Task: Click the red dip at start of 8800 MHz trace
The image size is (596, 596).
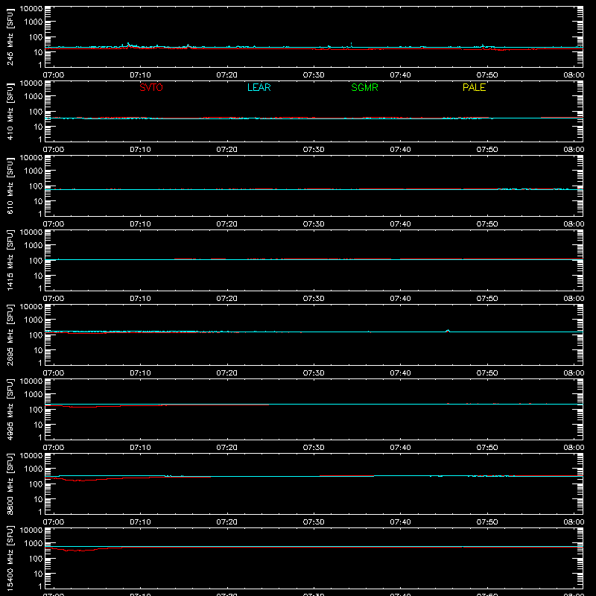Action: coord(78,480)
